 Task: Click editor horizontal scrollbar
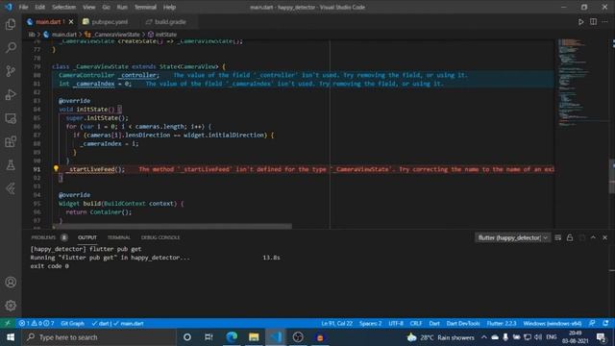173,227
